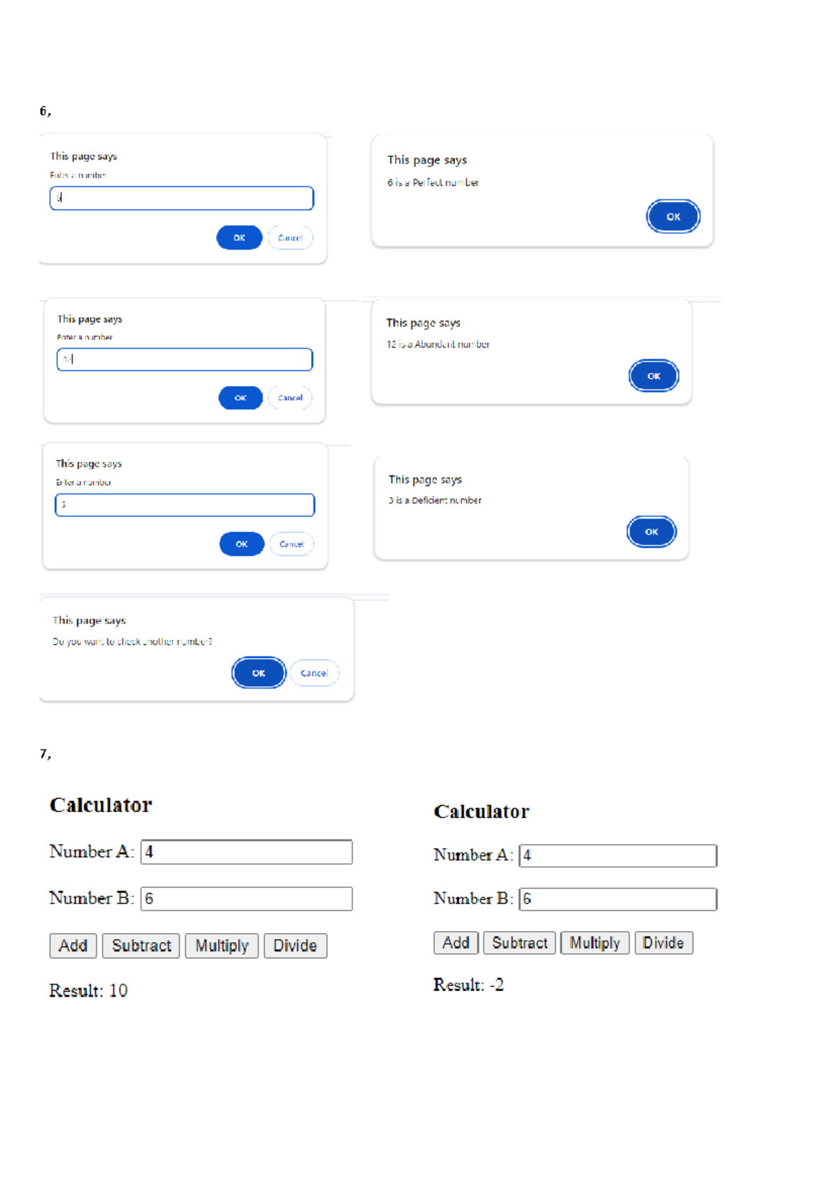Click the left calculator's Number A field

click(x=247, y=852)
